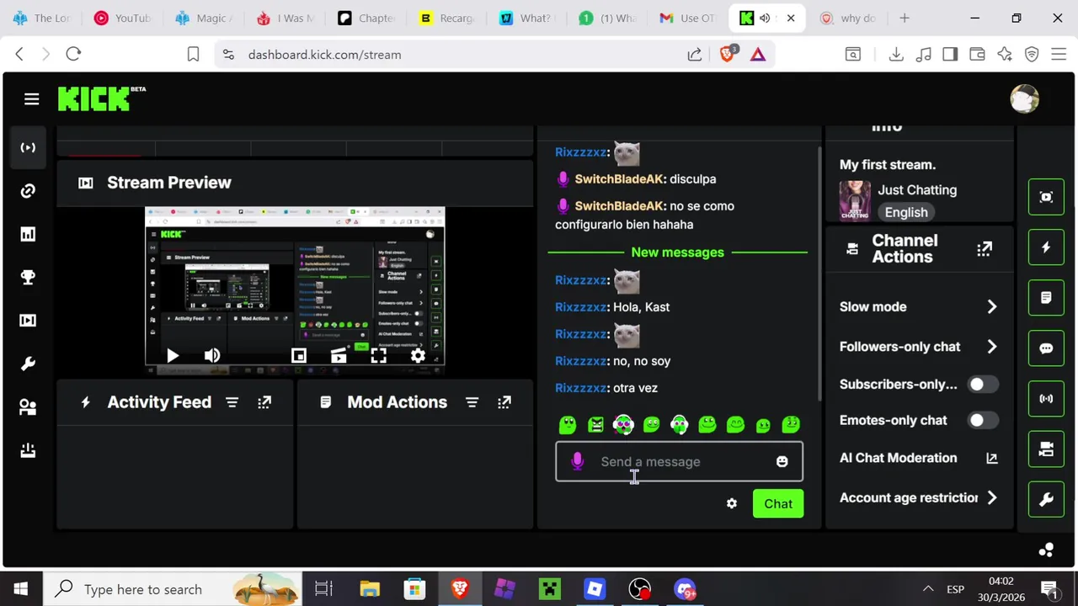Open Brave Shields lion icon
1078x606 pixels.
coord(728,55)
